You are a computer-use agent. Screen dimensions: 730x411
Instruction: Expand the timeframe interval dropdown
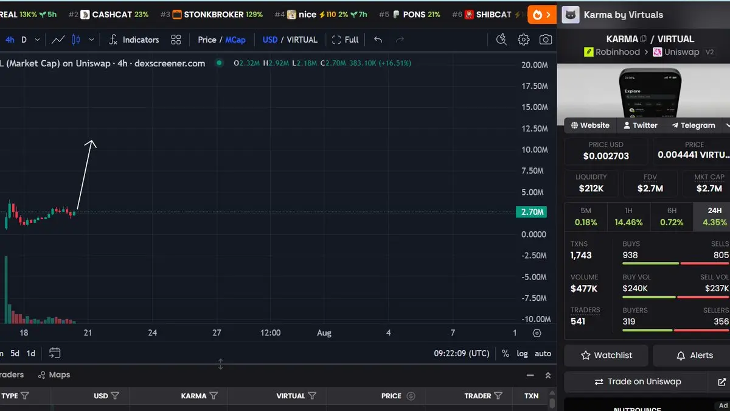37,40
